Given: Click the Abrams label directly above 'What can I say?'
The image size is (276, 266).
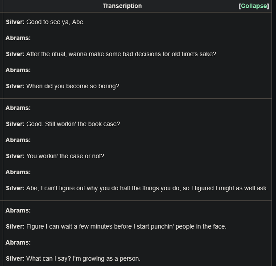Looking at the screenshot, I should tap(18, 242).
